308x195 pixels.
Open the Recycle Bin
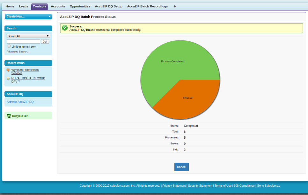point(19,116)
